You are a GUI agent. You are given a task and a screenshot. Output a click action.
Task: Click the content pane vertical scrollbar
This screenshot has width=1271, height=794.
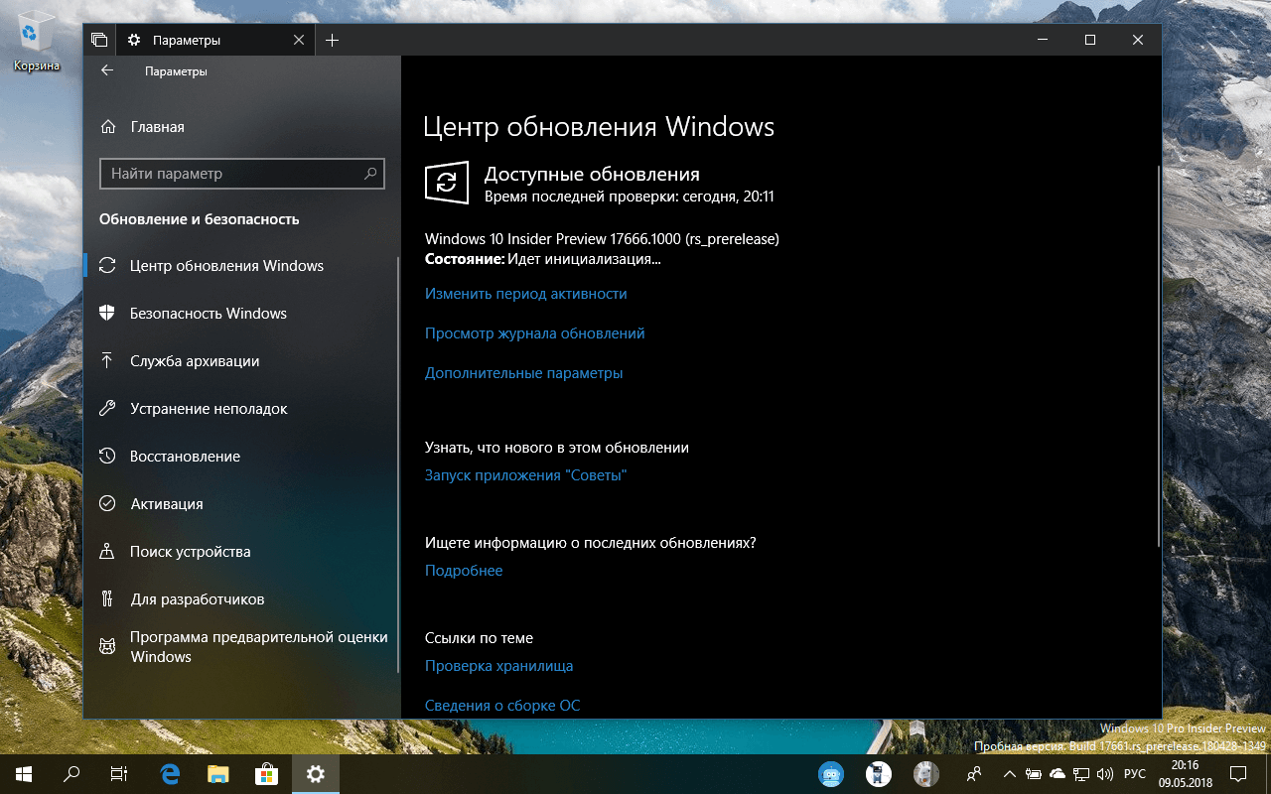[1158, 357]
